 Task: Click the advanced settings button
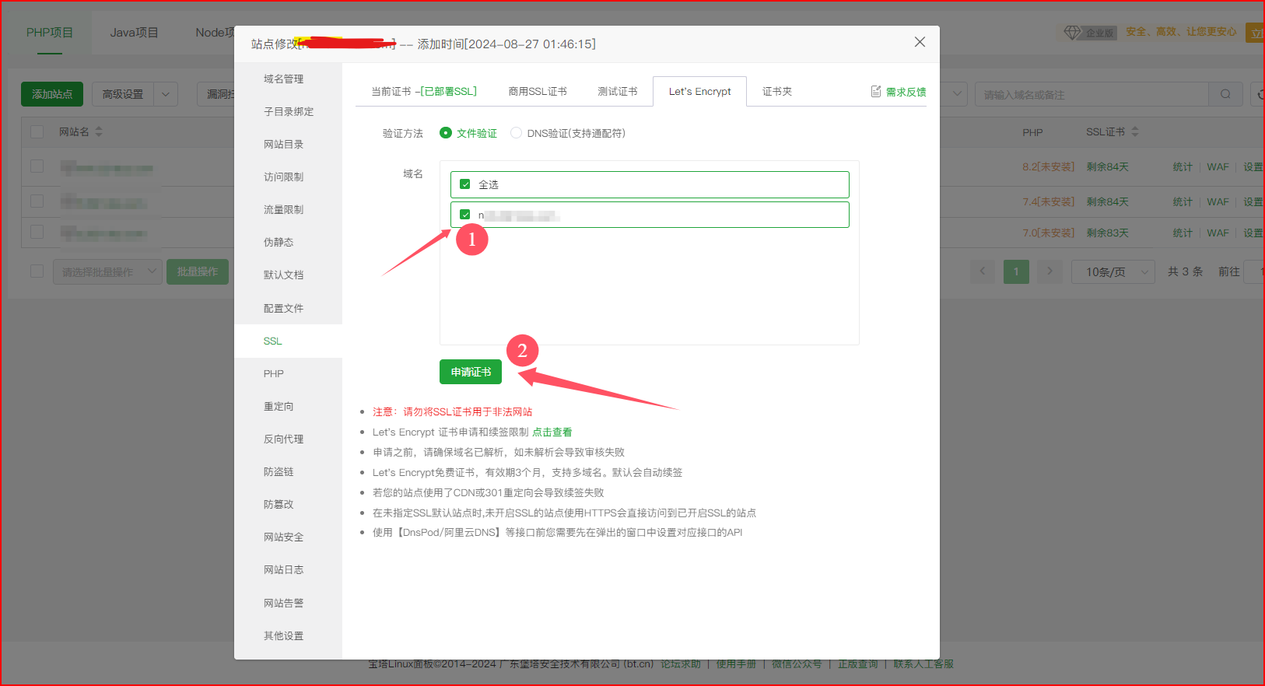(123, 94)
